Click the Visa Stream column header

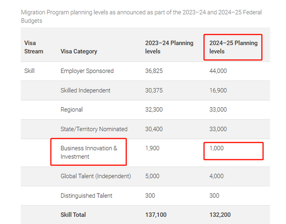[33, 47]
